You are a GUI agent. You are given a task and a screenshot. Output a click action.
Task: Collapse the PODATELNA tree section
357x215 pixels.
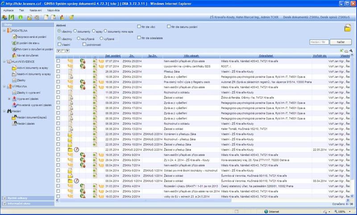tap(4, 30)
